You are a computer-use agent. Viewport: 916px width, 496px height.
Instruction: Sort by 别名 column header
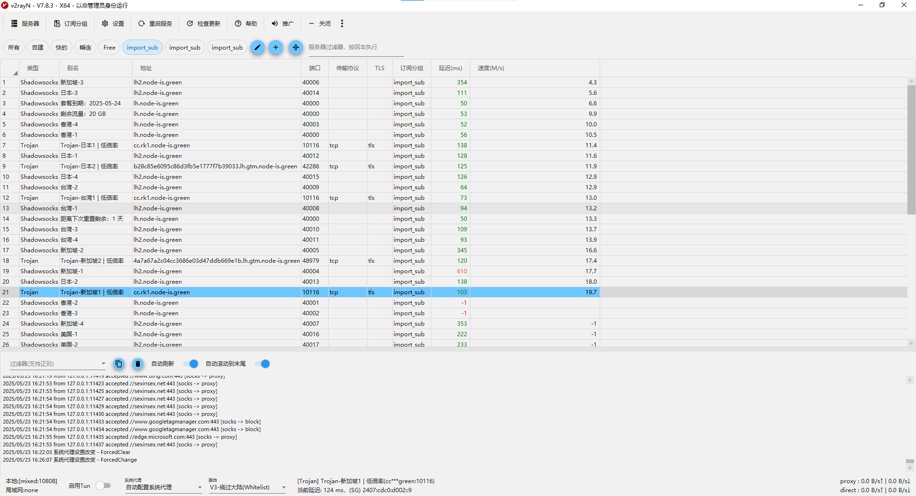[96, 68]
